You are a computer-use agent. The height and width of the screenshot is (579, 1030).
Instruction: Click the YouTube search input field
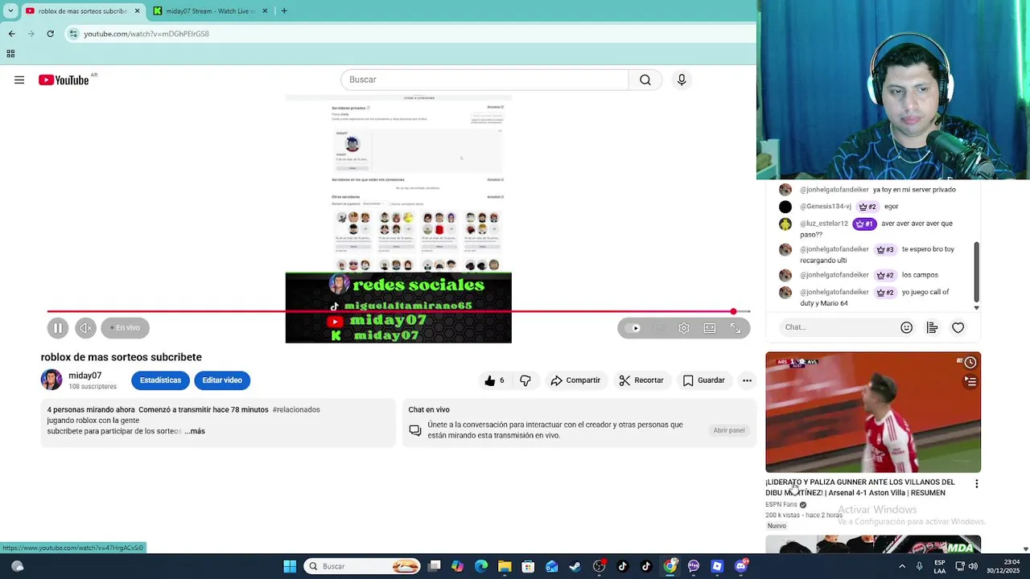485,80
